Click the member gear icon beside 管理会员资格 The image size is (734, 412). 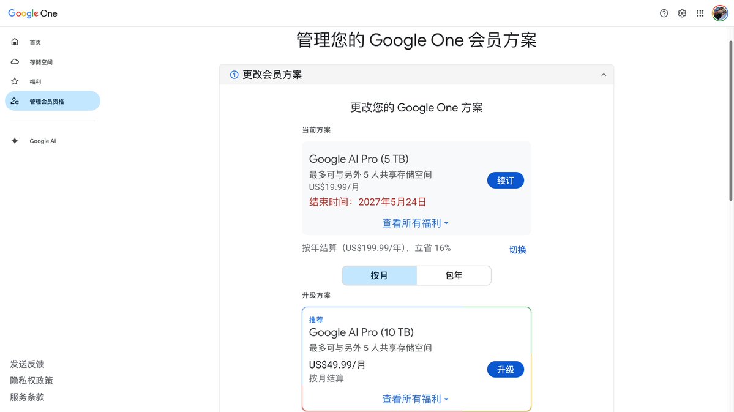point(15,101)
